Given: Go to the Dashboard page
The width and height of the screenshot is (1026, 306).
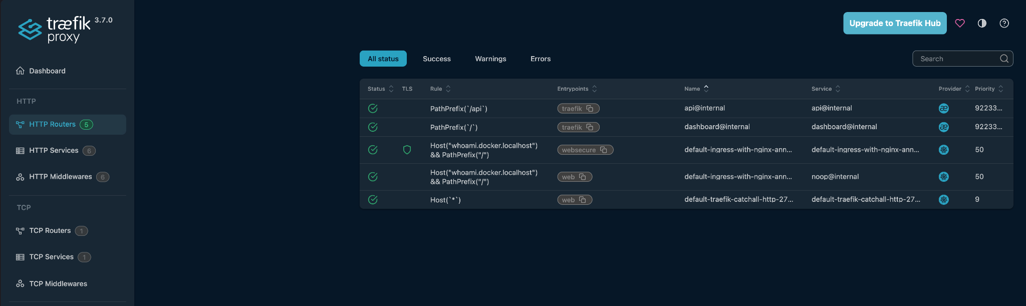Looking at the screenshot, I should pyautogui.click(x=68, y=71).
